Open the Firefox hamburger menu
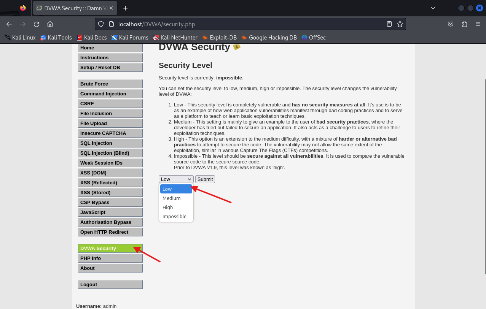 478,24
